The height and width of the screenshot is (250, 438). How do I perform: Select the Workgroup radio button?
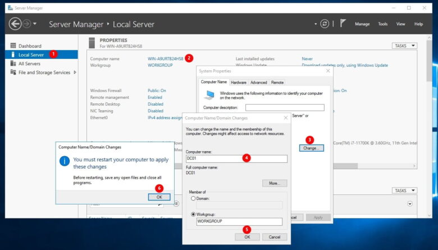point(193,214)
